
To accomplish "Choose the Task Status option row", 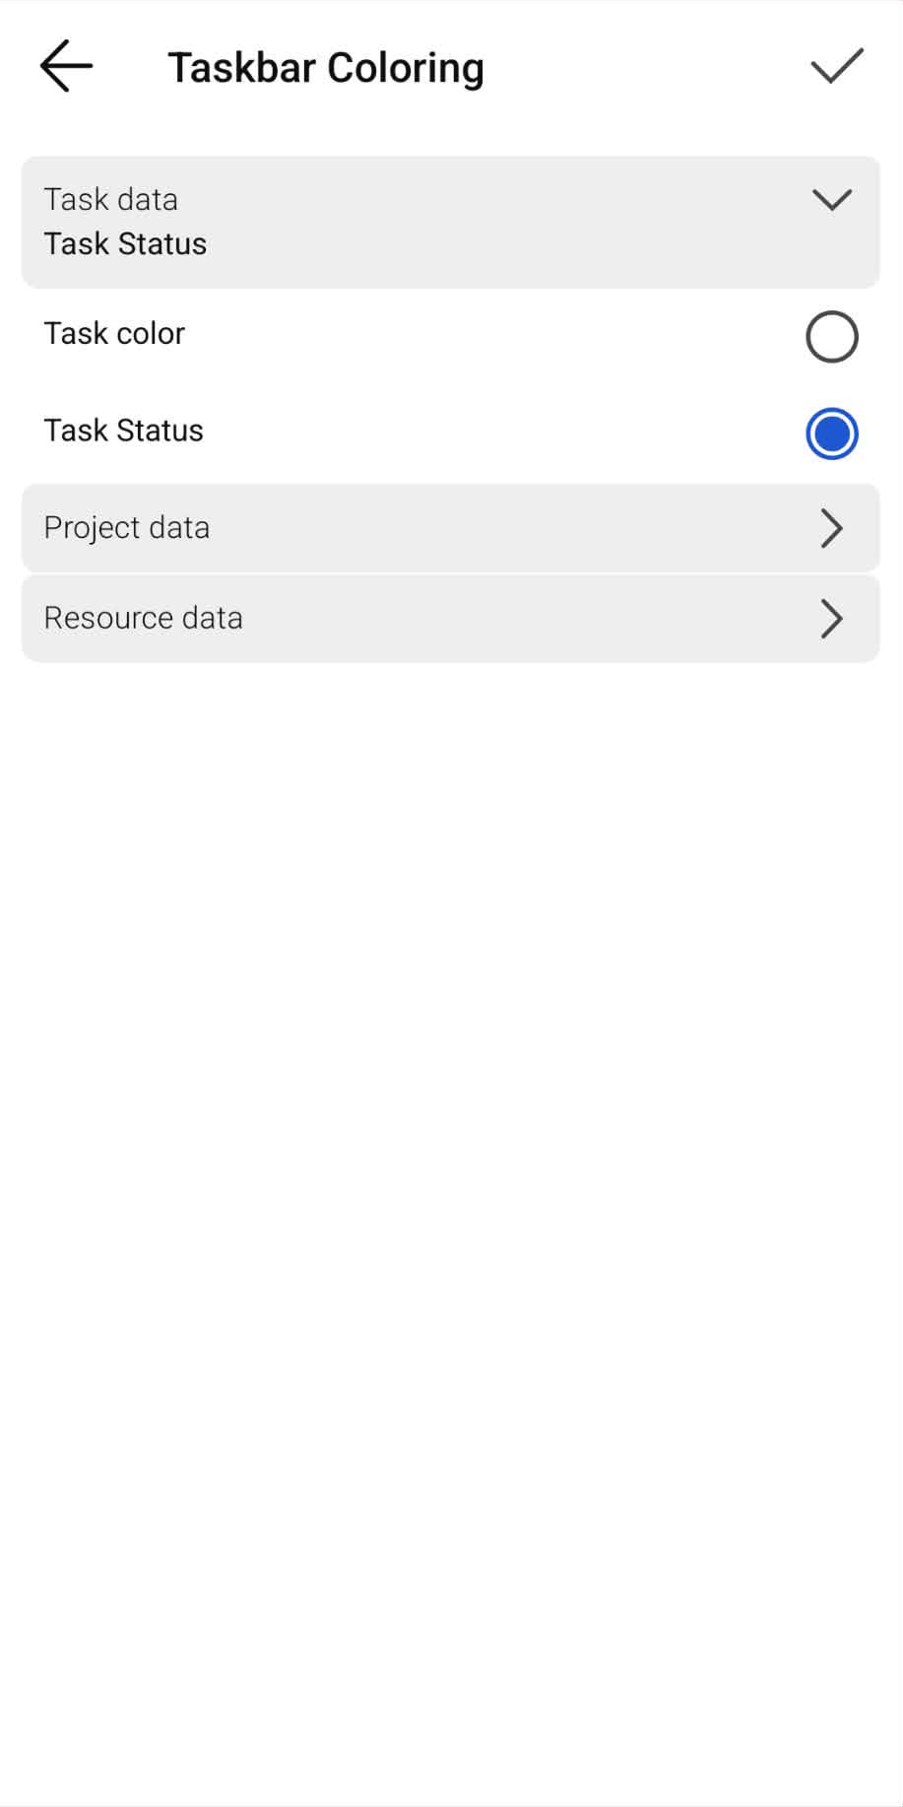I will point(450,432).
